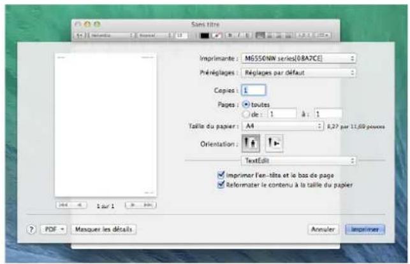The height and width of the screenshot is (264, 410).
Task: Click the Annuler button
Action: coord(323,229)
